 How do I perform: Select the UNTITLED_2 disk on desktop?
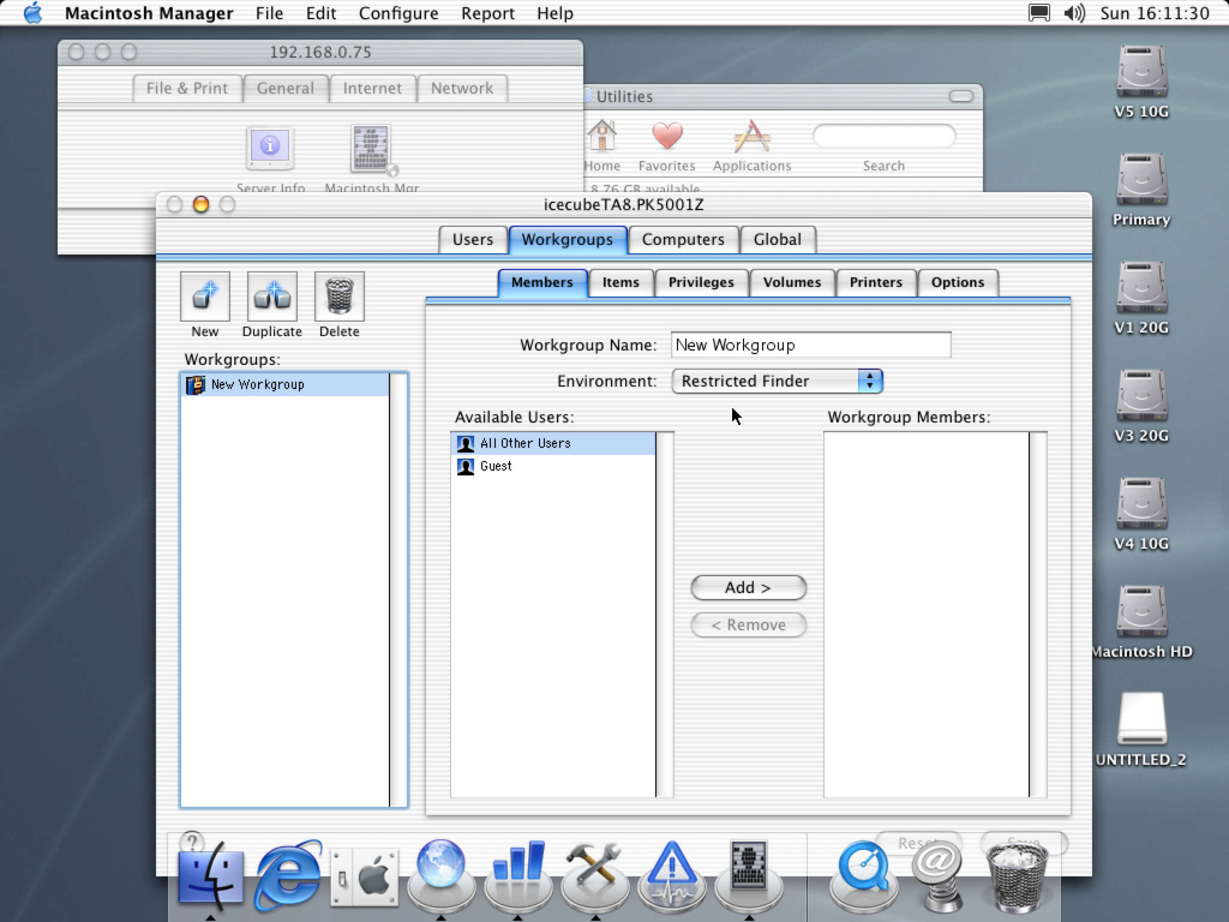click(x=1141, y=719)
